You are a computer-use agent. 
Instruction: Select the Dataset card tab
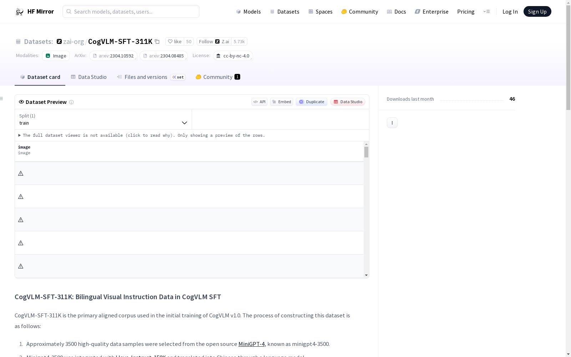tap(40, 77)
